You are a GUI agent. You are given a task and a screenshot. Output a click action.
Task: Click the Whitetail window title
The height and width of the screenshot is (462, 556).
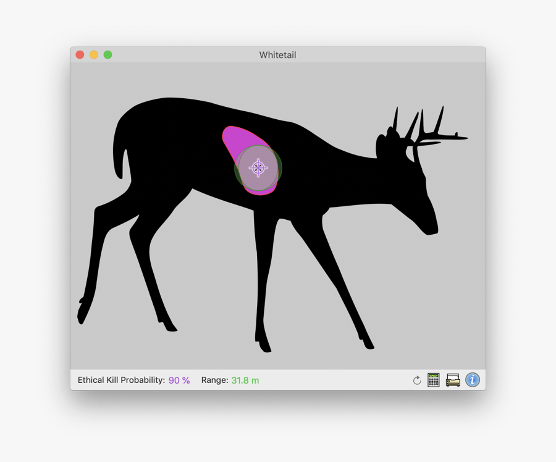click(x=277, y=54)
